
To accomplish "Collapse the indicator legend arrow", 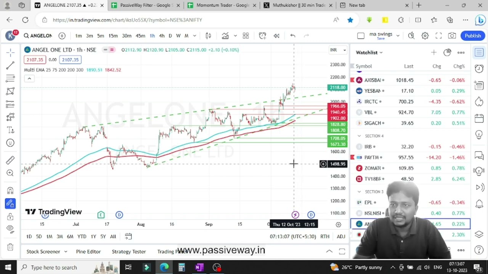I will (x=29, y=78).
